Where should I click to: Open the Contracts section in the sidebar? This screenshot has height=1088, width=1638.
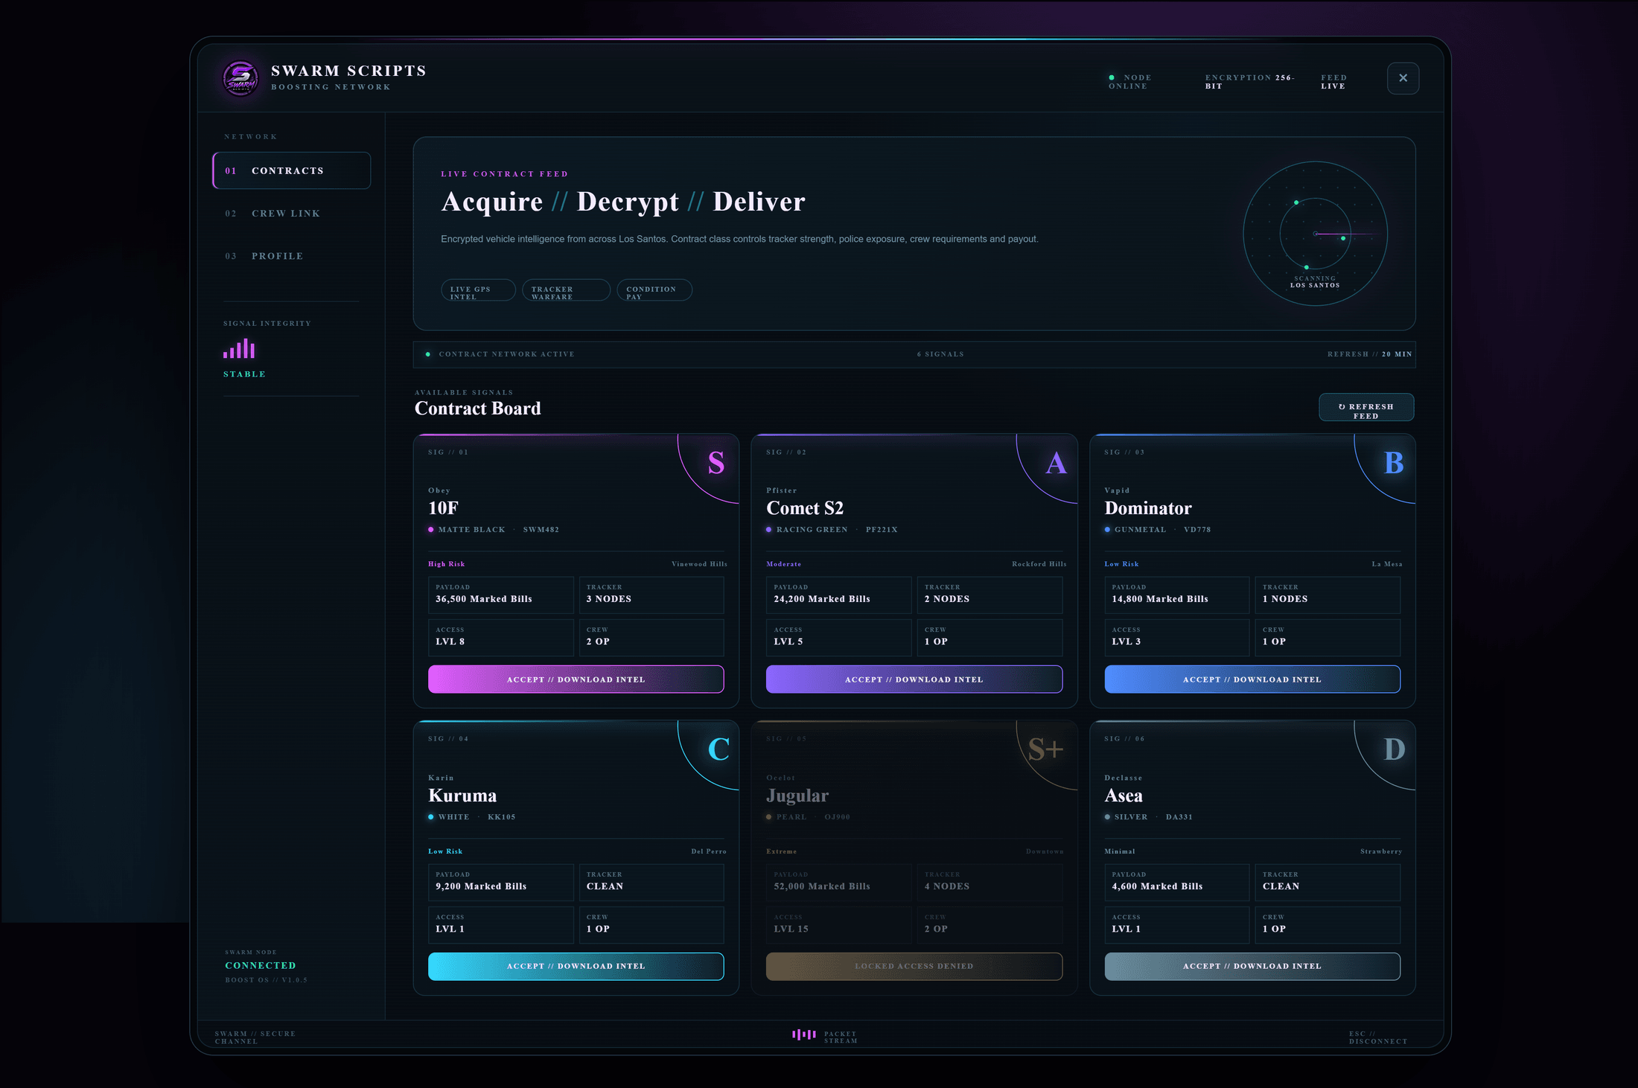pyautogui.click(x=292, y=170)
